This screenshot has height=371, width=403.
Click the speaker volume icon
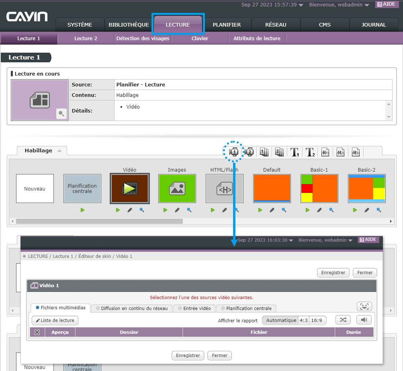[364, 320]
